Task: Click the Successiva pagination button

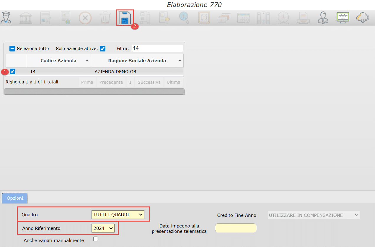Action: point(149,82)
